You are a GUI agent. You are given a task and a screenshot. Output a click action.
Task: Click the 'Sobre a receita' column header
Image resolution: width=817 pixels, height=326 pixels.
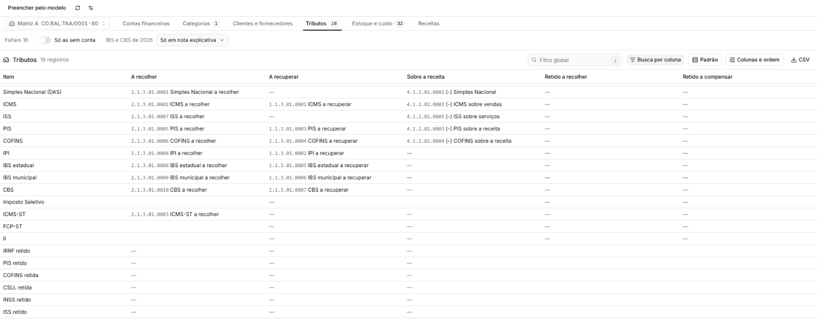(426, 77)
